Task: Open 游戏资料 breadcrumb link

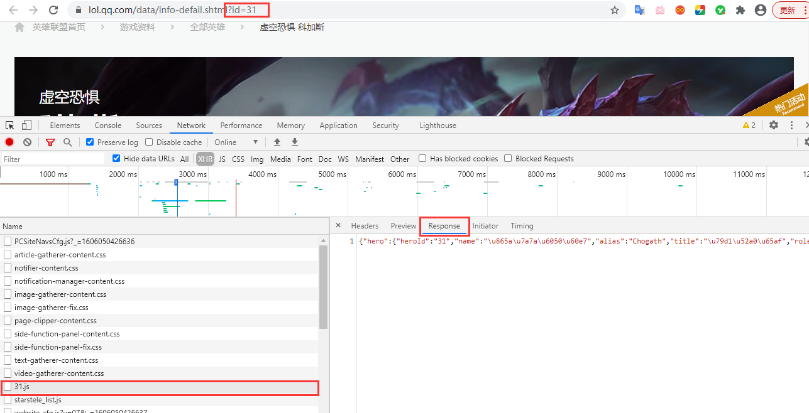Action: [138, 27]
